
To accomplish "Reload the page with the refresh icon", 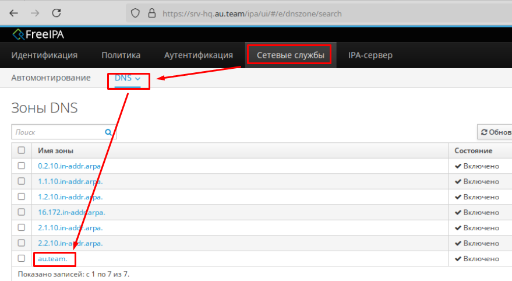I will tap(57, 13).
